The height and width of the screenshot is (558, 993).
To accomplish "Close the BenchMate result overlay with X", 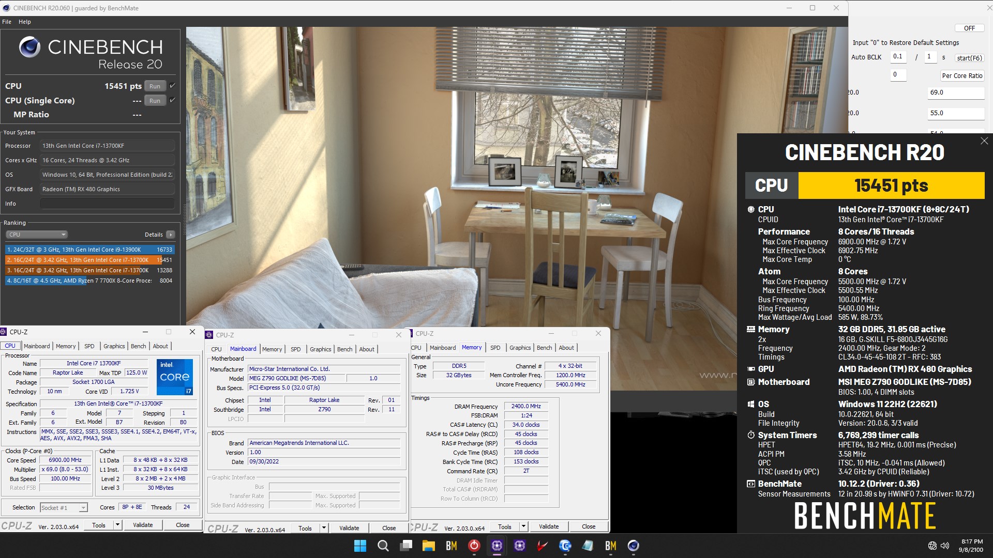I will click(984, 141).
